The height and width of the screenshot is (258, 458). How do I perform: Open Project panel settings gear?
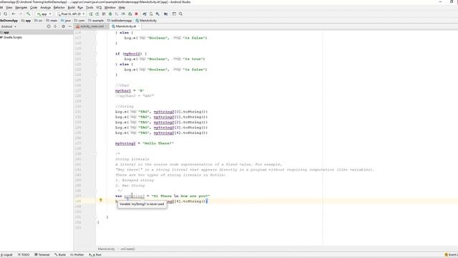(x=64, y=27)
